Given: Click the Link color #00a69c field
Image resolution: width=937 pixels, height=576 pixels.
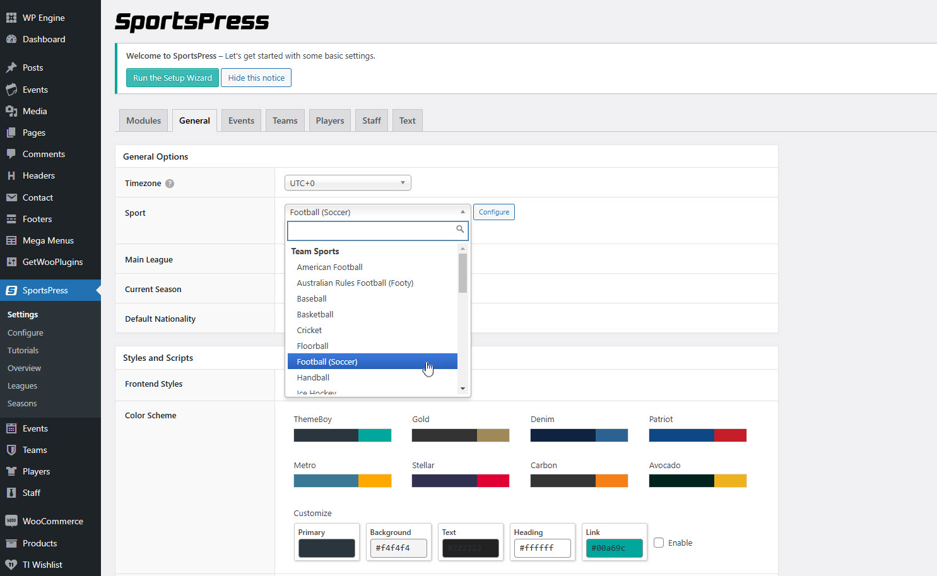Looking at the screenshot, I should click(x=615, y=548).
